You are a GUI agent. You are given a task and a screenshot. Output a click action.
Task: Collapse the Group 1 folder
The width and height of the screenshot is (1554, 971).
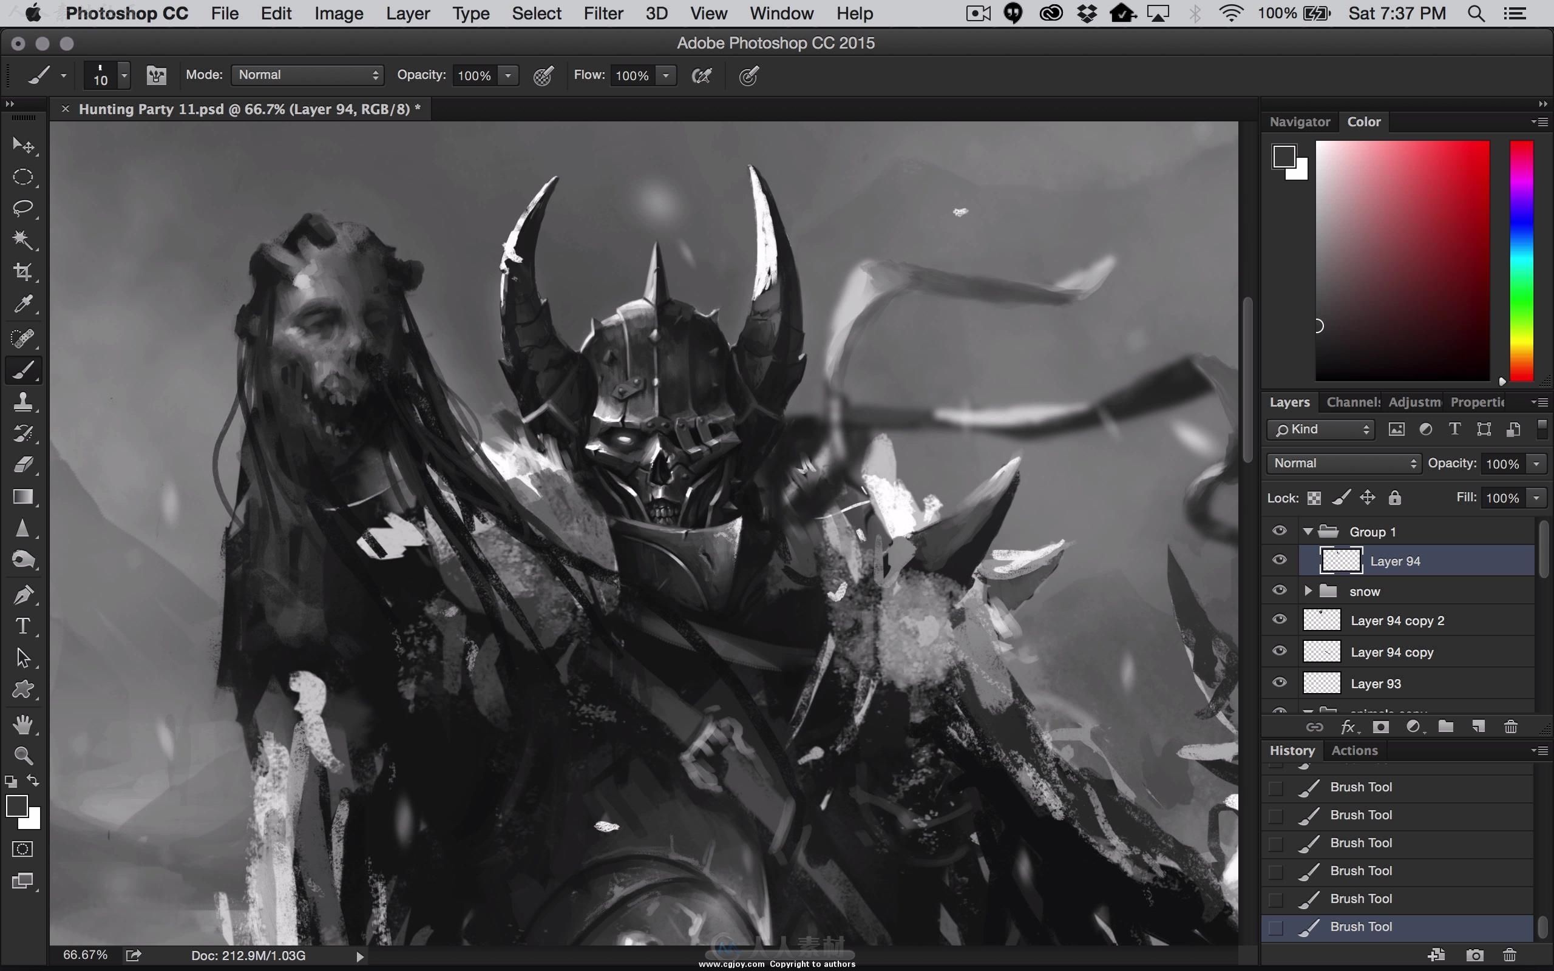pyautogui.click(x=1308, y=532)
